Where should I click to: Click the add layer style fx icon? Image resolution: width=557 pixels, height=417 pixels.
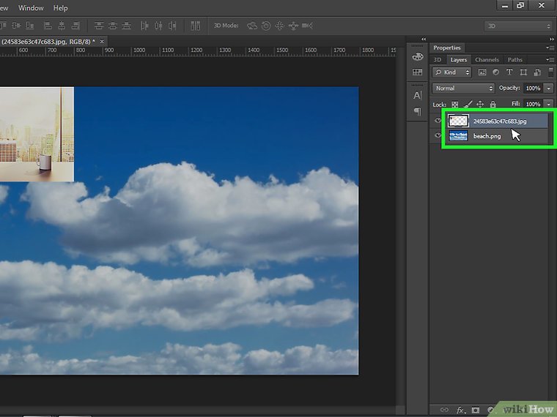[460, 410]
